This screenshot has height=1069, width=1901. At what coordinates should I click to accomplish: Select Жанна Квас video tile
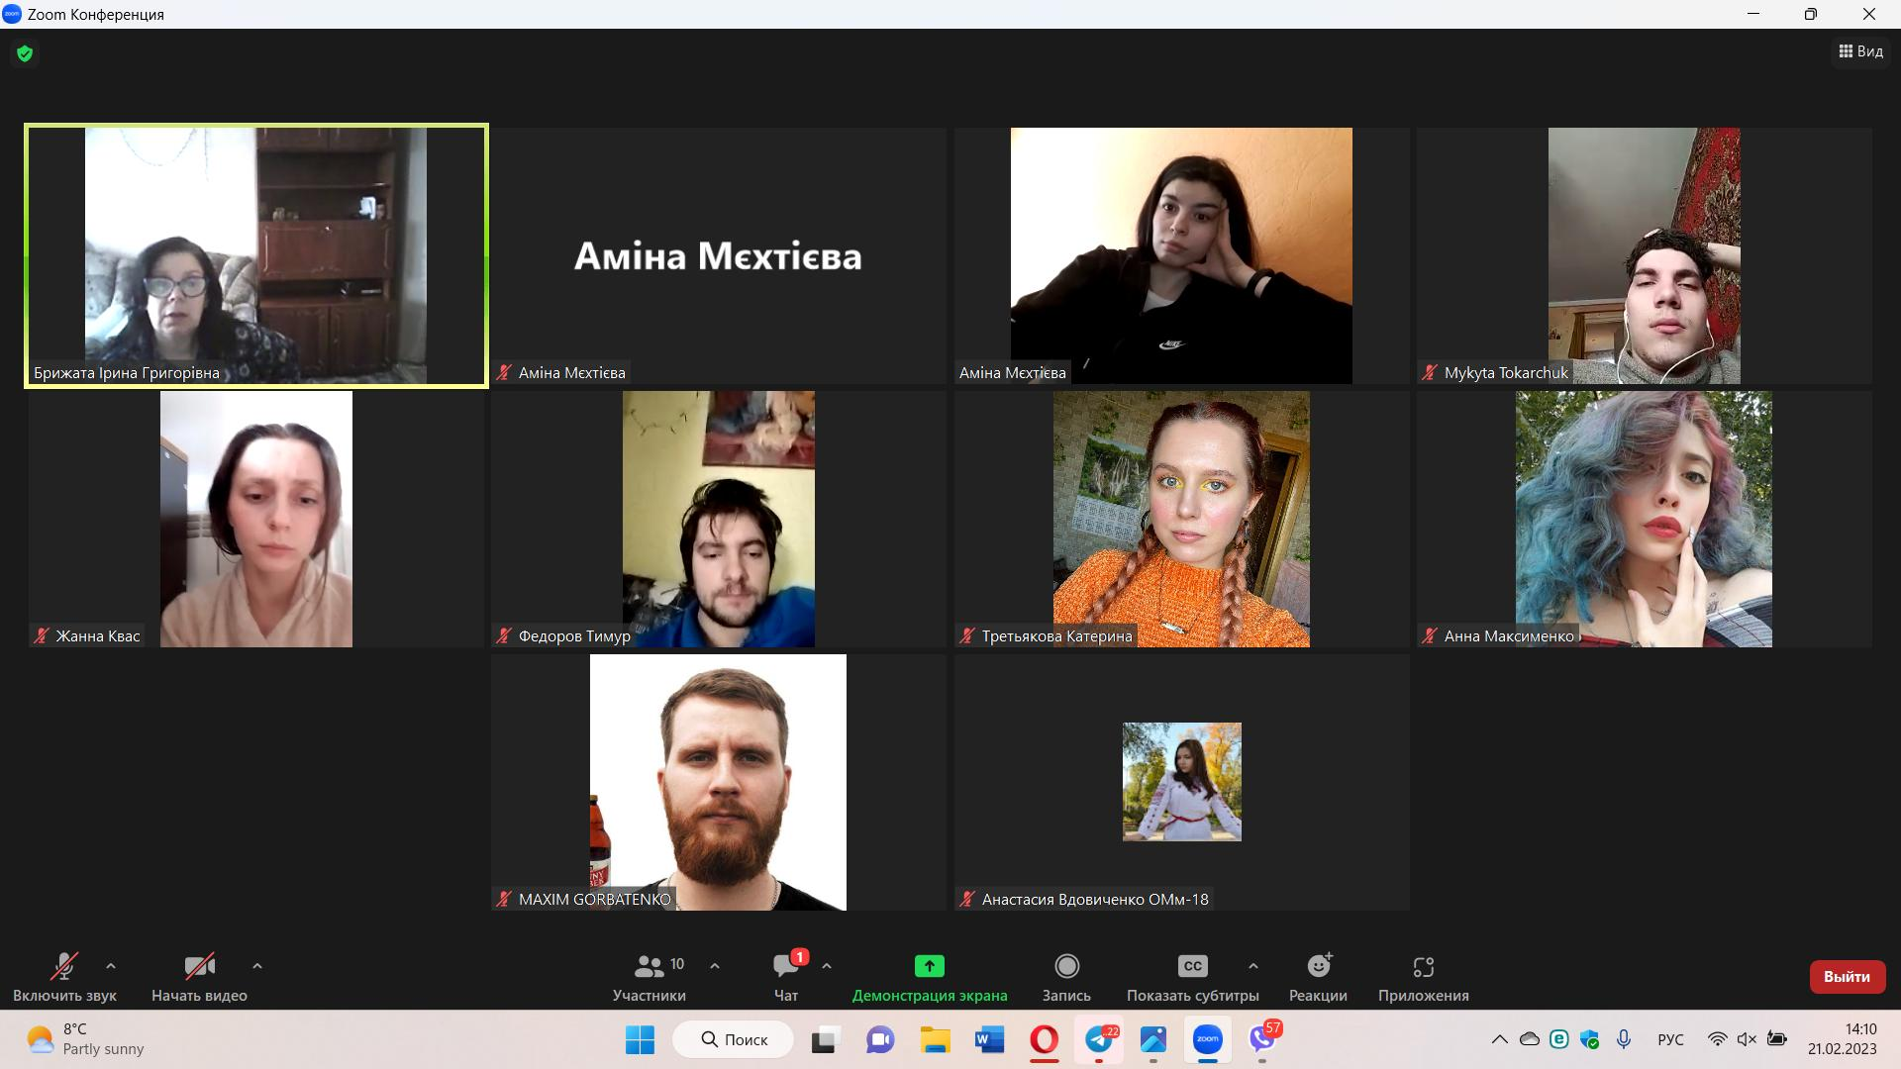(x=256, y=519)
